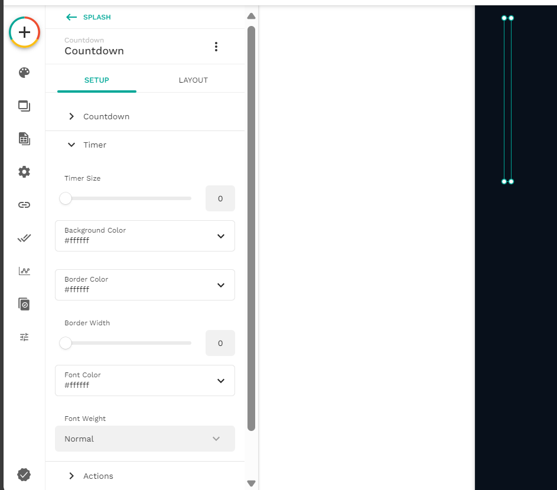Click the top-left handle of selected canvas element
The height and width of the screenshot is (490, 557).
click(504, 18)
